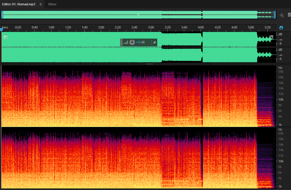Pin the volume HUD with pushpin icon
This screenshot has height=190, width=291.
(x=155, y=42)
